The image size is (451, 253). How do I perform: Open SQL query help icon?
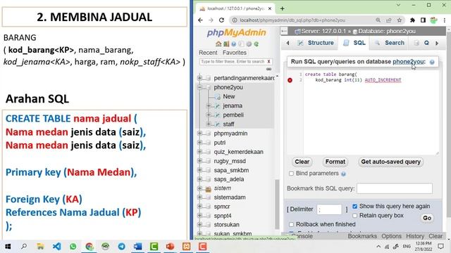[x=432, y=62]
